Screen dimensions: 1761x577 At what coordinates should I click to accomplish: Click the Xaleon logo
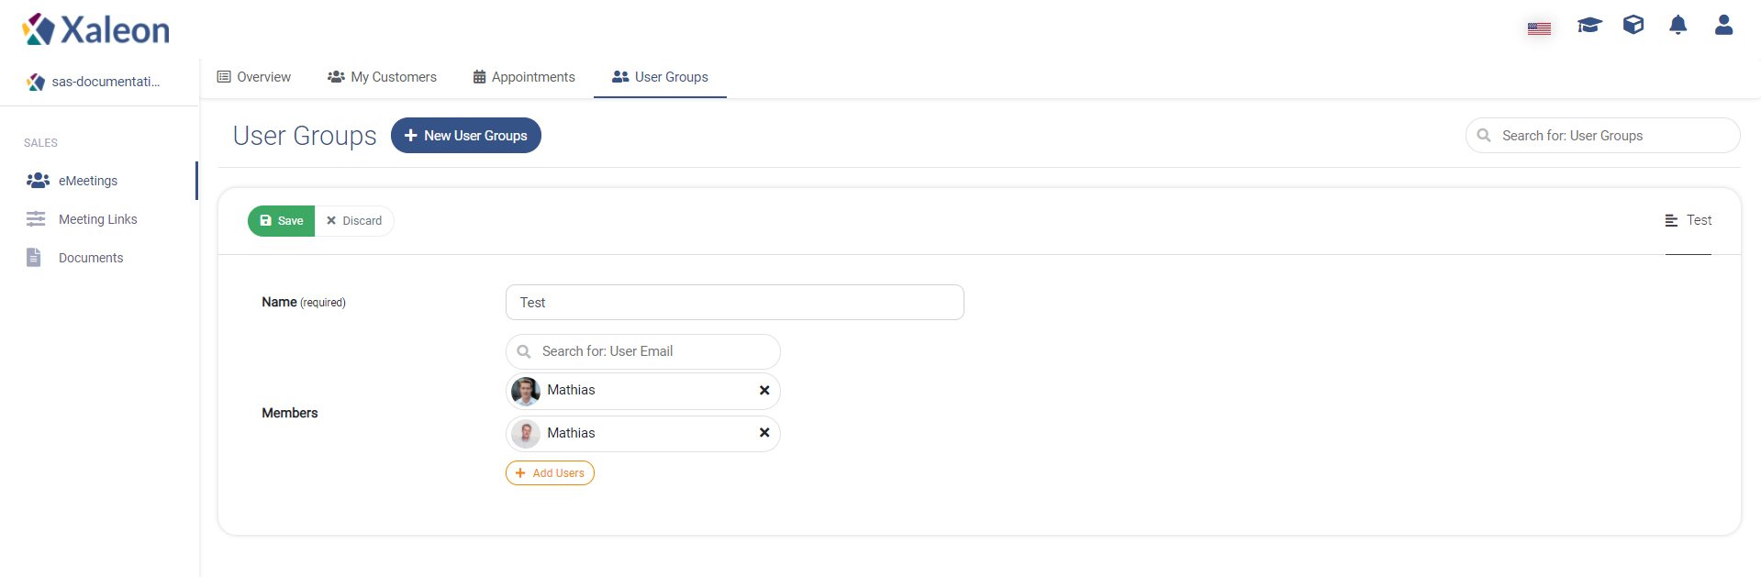coord(96,29)
